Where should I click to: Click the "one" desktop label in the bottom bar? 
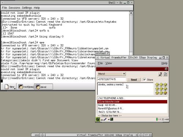(37, 135)
